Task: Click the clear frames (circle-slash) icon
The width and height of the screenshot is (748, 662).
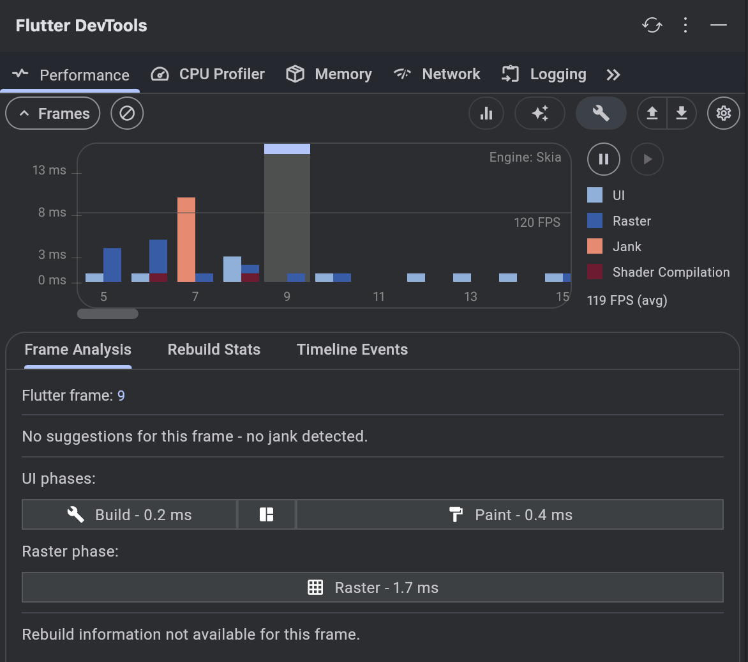Action: pyautogui.click(x=127, y=114)
